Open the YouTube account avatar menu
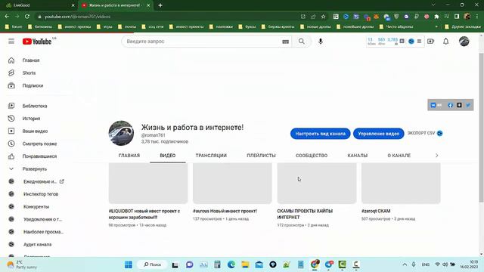The image size is (484, 272). (464, 42)
